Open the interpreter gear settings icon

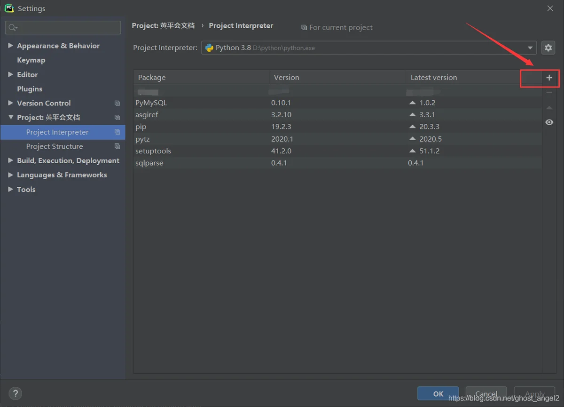548,48
